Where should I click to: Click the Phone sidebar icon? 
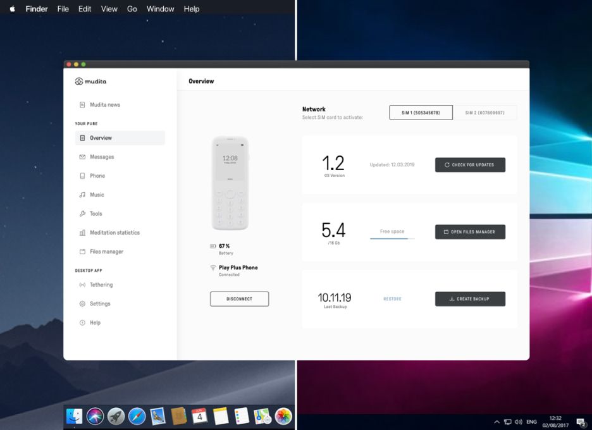[x=82, y=176]
